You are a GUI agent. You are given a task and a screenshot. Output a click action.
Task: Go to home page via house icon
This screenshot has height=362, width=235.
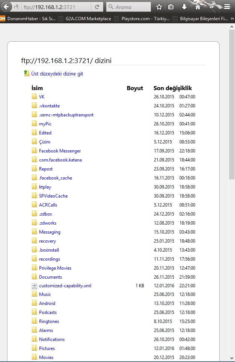click(x=197, y=7)
